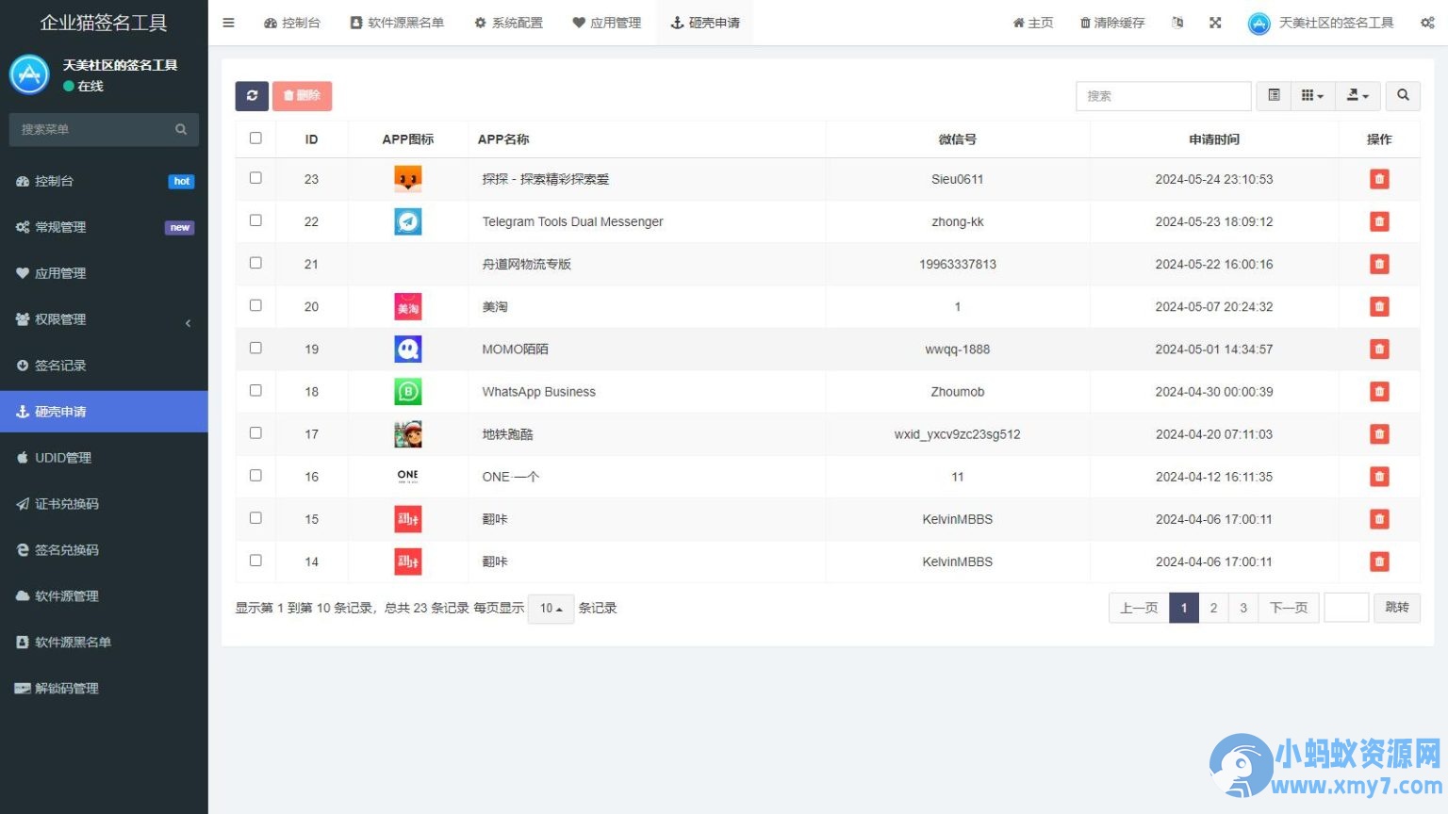Refresh the table with the refresh icon
This screenshot has width=1448, height=814.
click(252, 95)
